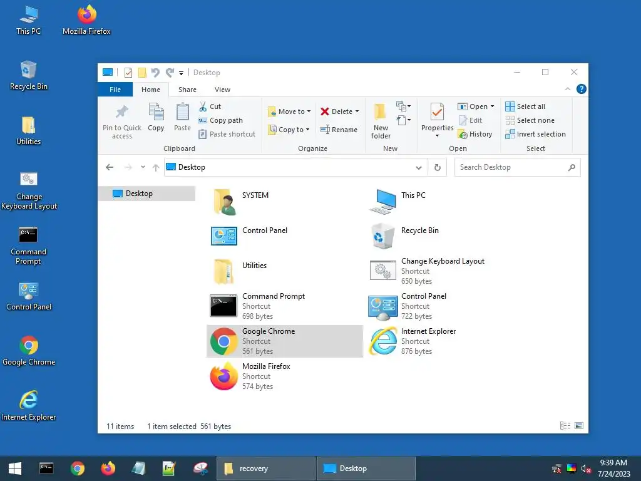Screen dimensions: 641x481
Task: Click the Rename button
Action: (339, 130)
